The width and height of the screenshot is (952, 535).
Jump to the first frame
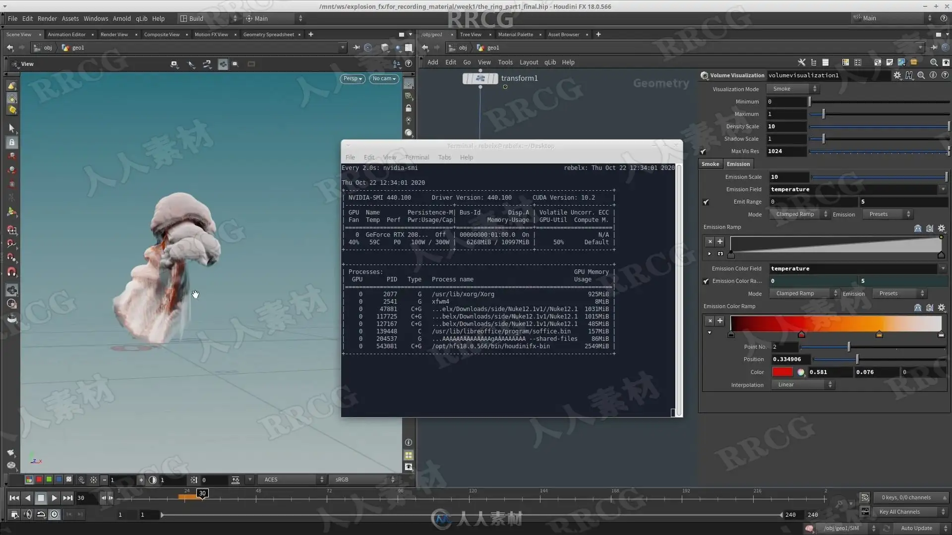click(x=14, y=498)
